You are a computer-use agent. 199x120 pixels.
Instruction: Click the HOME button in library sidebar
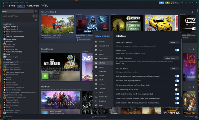(x=18, y=11)
